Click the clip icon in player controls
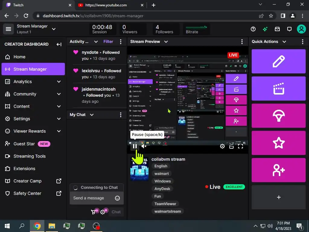 231,146
